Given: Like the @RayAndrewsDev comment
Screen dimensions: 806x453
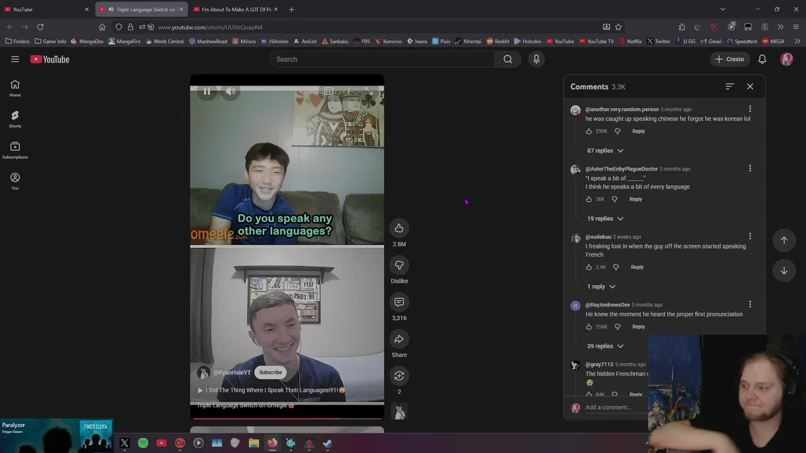Looking at the screenshot, I should (589, 327).
